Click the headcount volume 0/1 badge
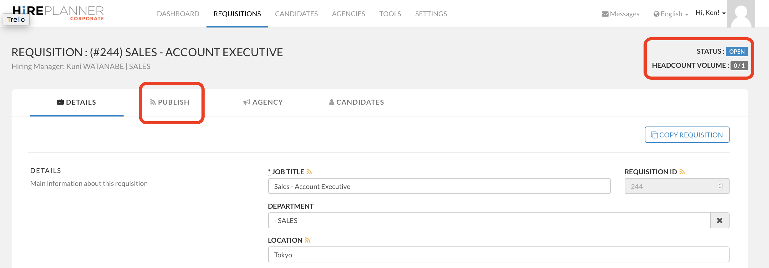 point(739,66)
